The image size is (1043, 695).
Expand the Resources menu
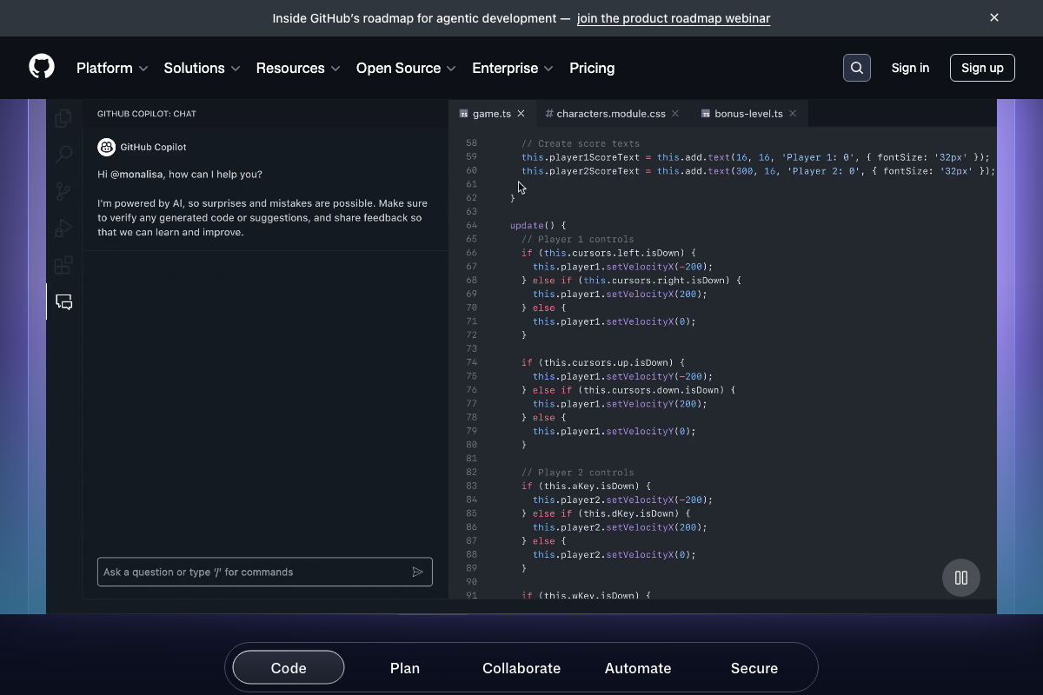pos(298,68)
